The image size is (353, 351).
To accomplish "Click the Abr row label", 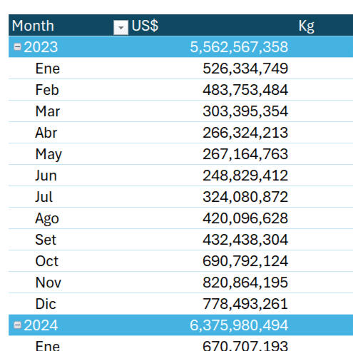I will [46, 133].
